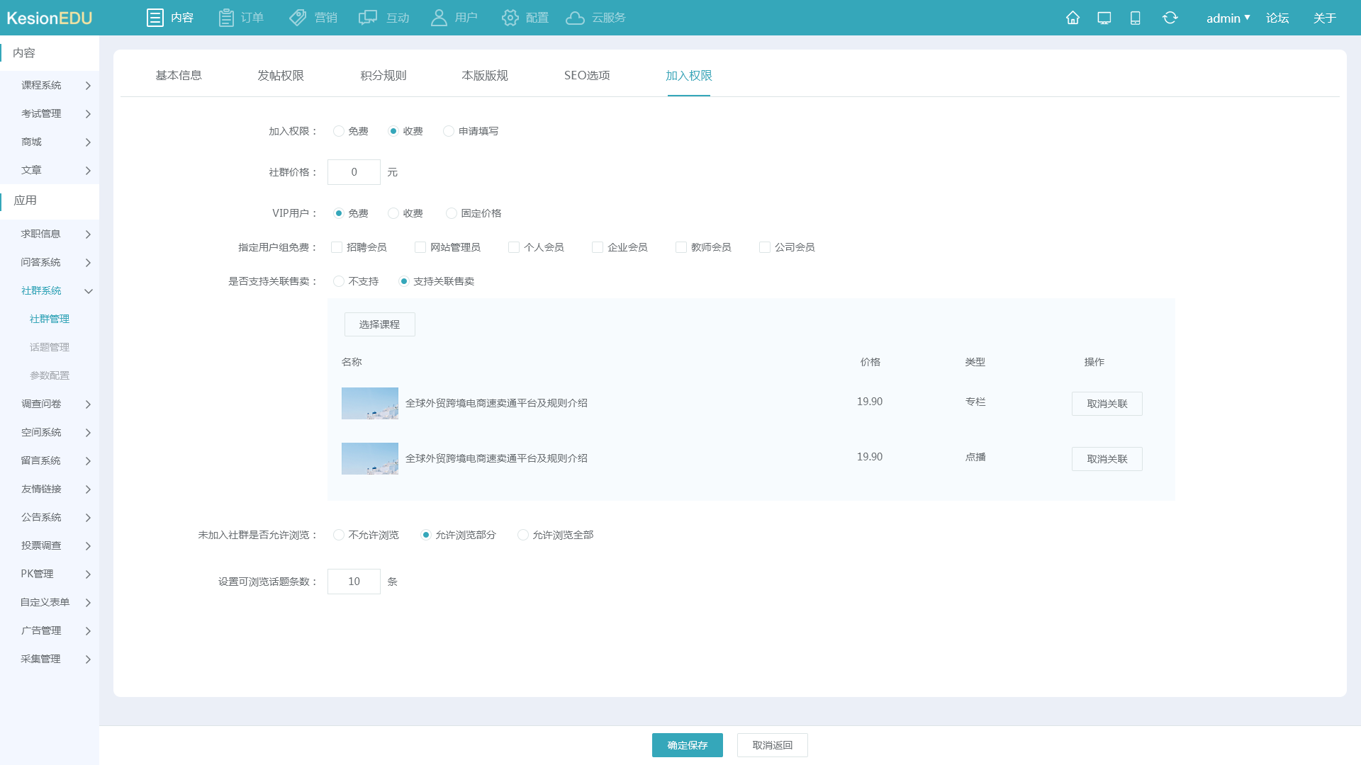
Task: Open the 营销 marketing tag icon
Action: (298, 18)
